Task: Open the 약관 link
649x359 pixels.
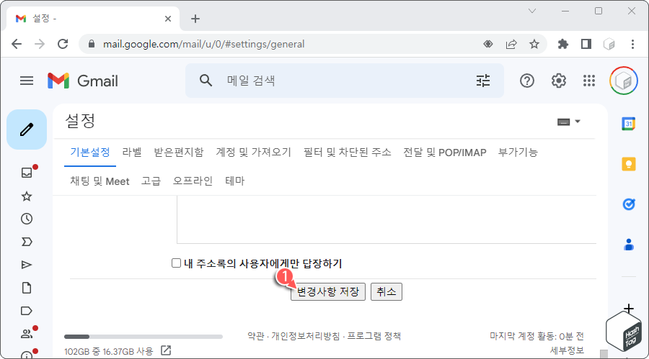Action: pyautogui.click(x=256, y=336)
